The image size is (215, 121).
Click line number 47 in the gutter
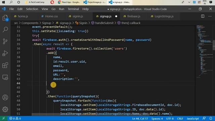point(18,96)
